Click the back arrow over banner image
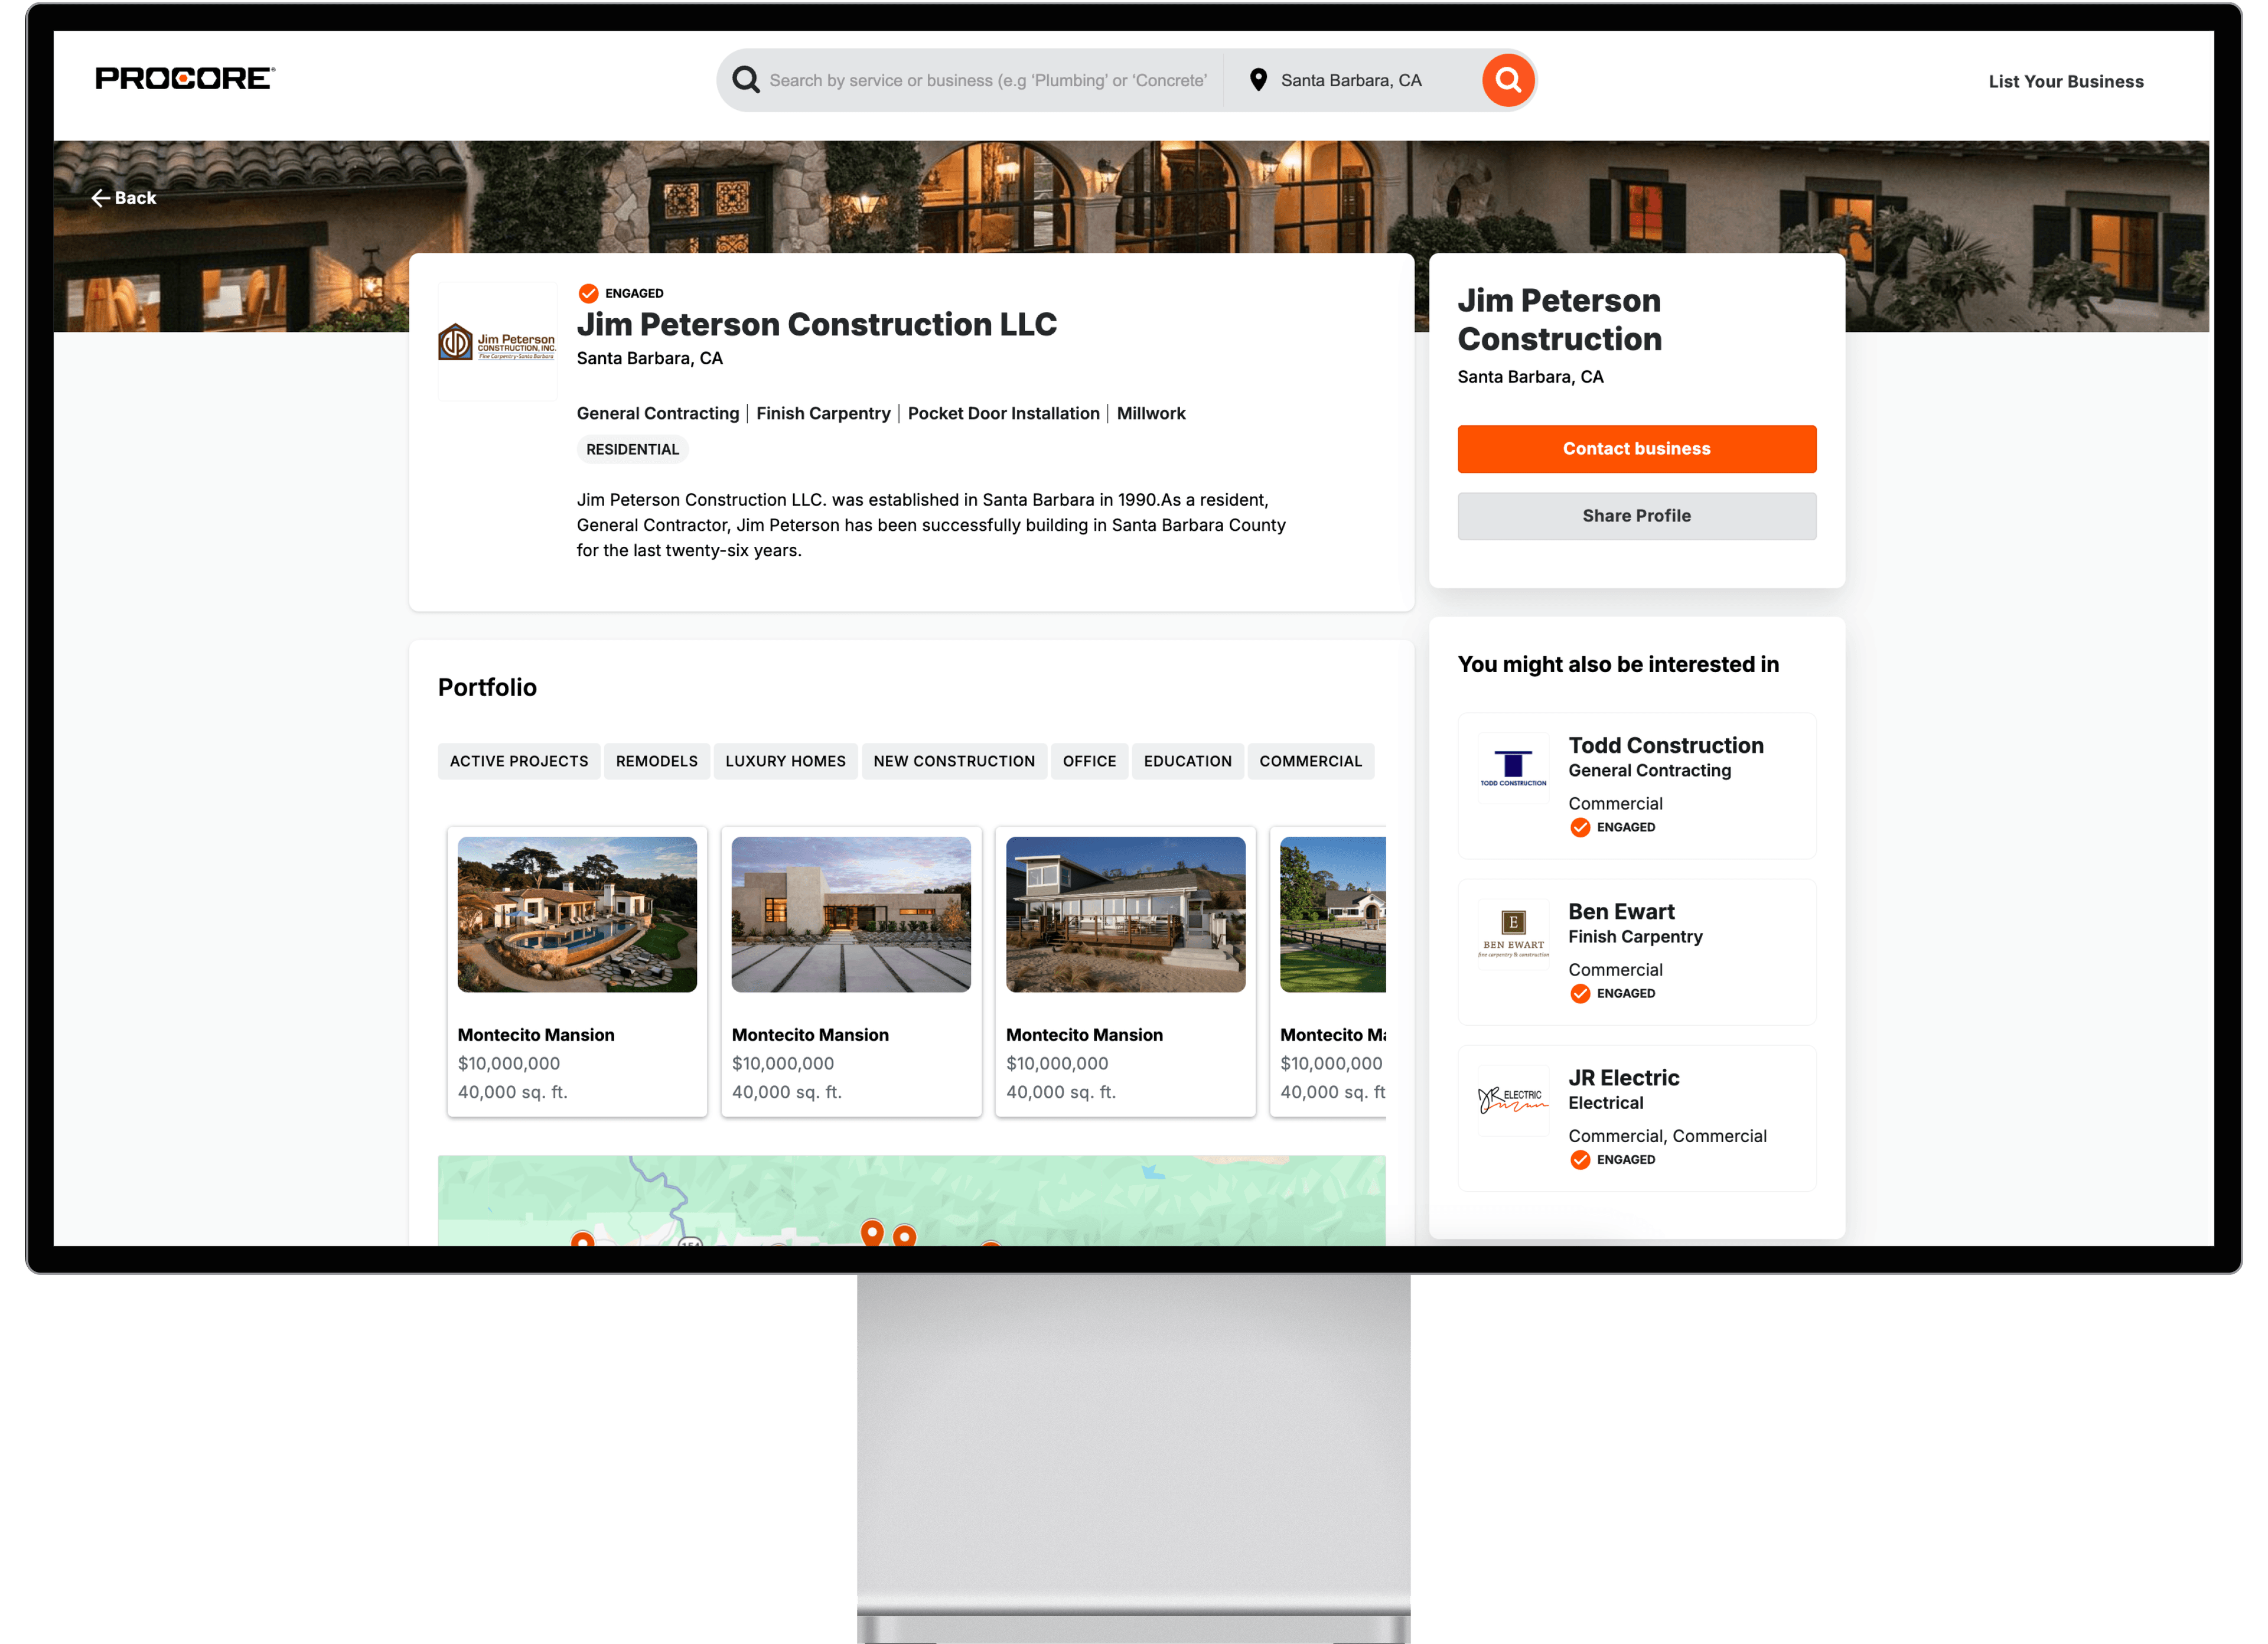The height and width of the screenshot is (1644, 2268). coord(103,198)
